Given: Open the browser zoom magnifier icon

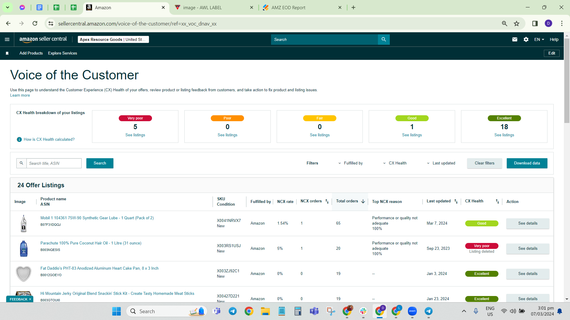Looking at the screenshot, I should pyautogui.click(x=504, y=23).
